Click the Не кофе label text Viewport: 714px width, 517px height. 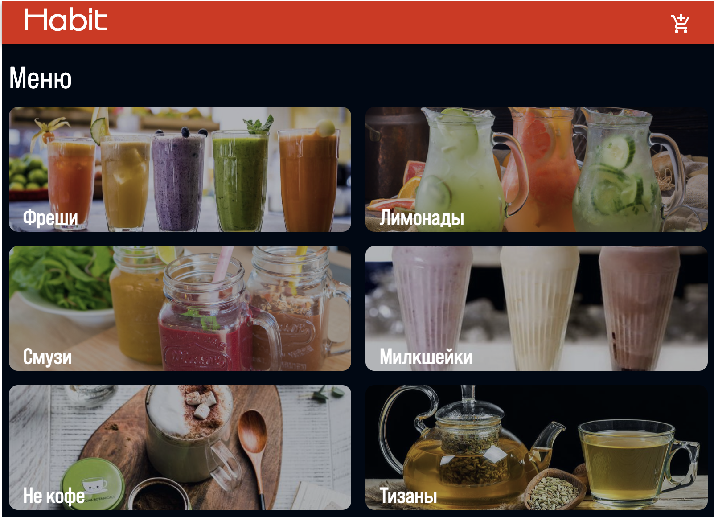point(53,496)
